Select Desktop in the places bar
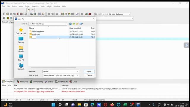Viewport: 190px width, 107px height. (x=21, y=40)
